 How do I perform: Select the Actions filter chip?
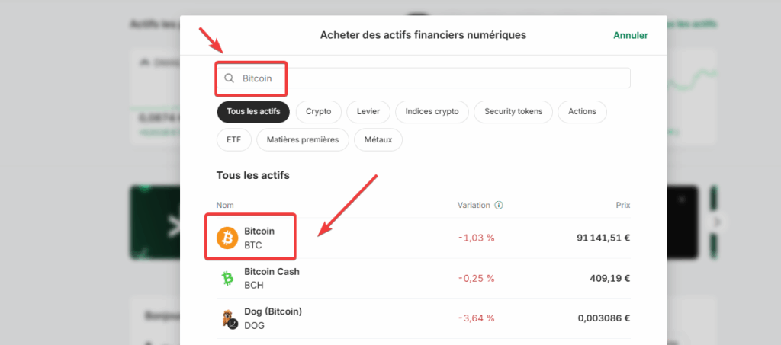582,111
